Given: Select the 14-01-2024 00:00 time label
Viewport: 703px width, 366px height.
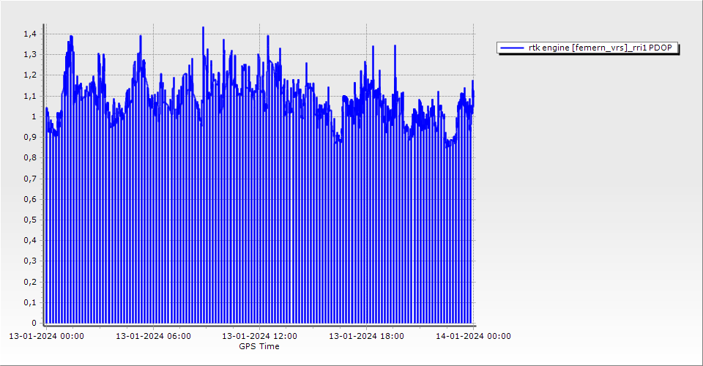Looking at the screenshot, I should pyautogui.click(x=473, y=336).
